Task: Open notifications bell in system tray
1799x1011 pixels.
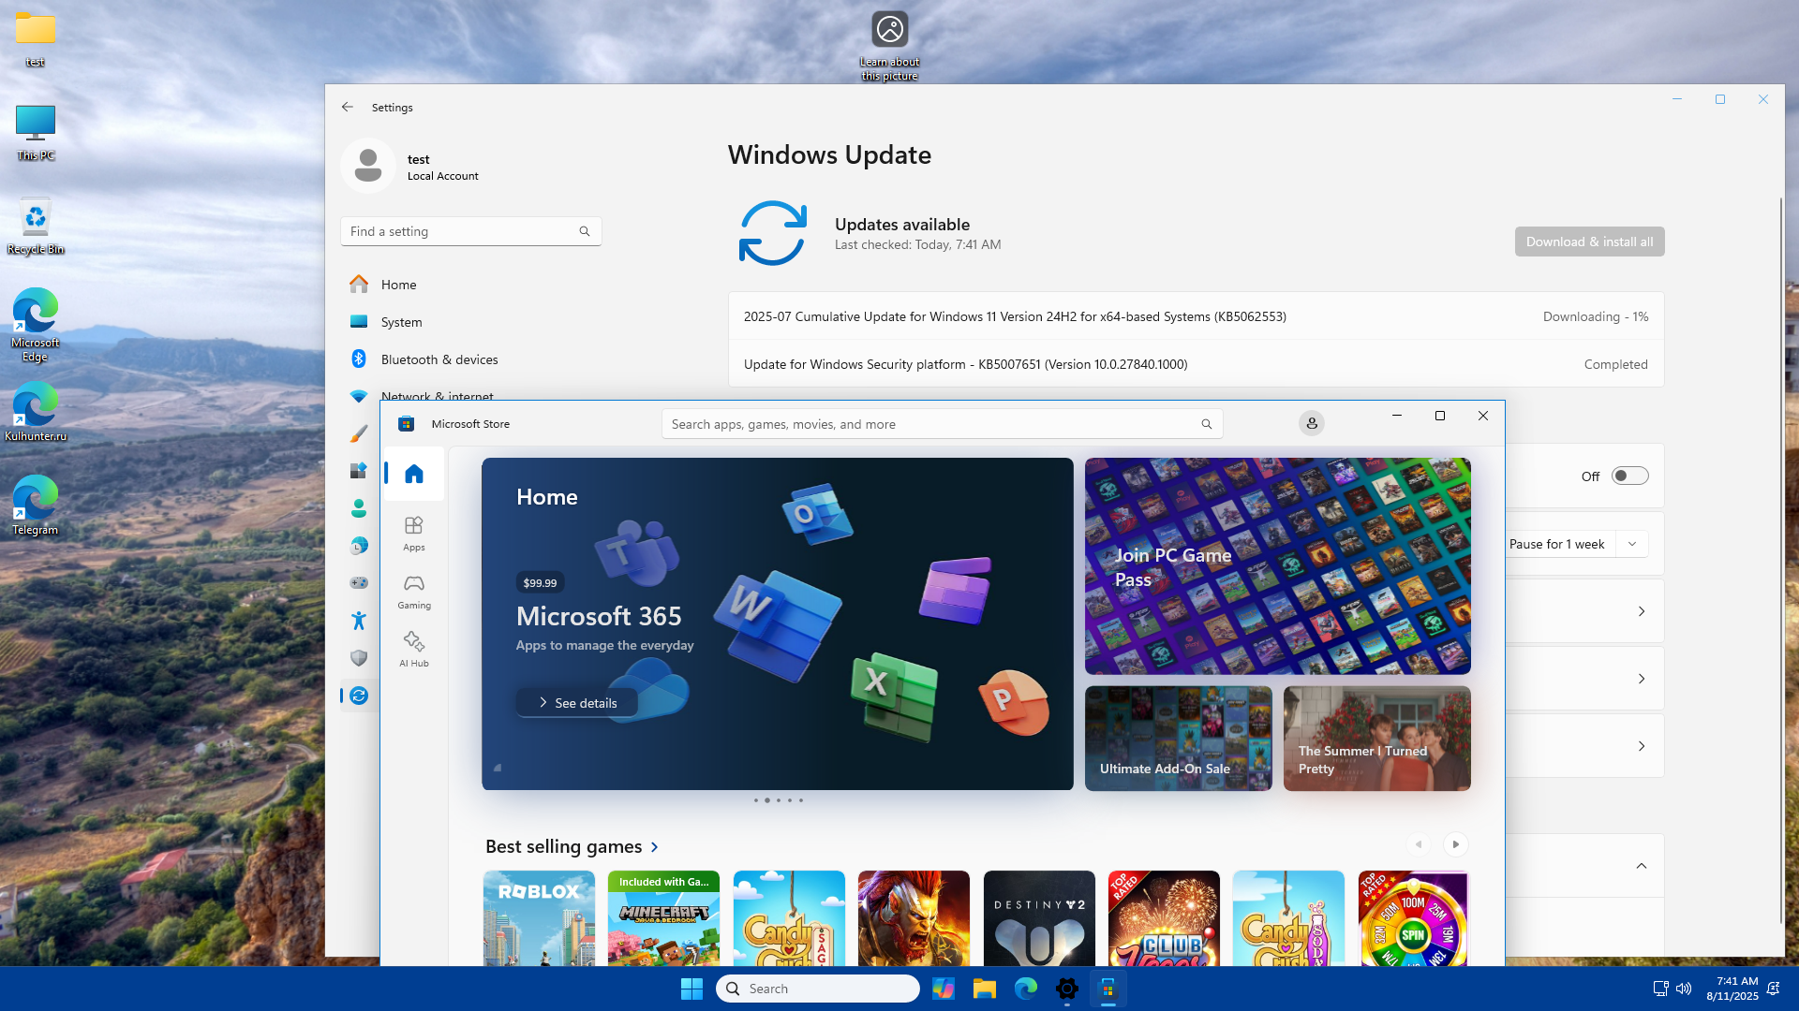Action: click(1773, 989)
